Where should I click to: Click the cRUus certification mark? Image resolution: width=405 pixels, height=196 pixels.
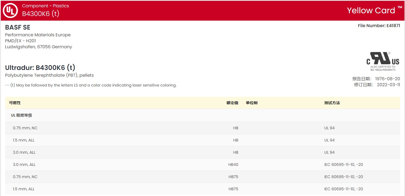[383, 61]
